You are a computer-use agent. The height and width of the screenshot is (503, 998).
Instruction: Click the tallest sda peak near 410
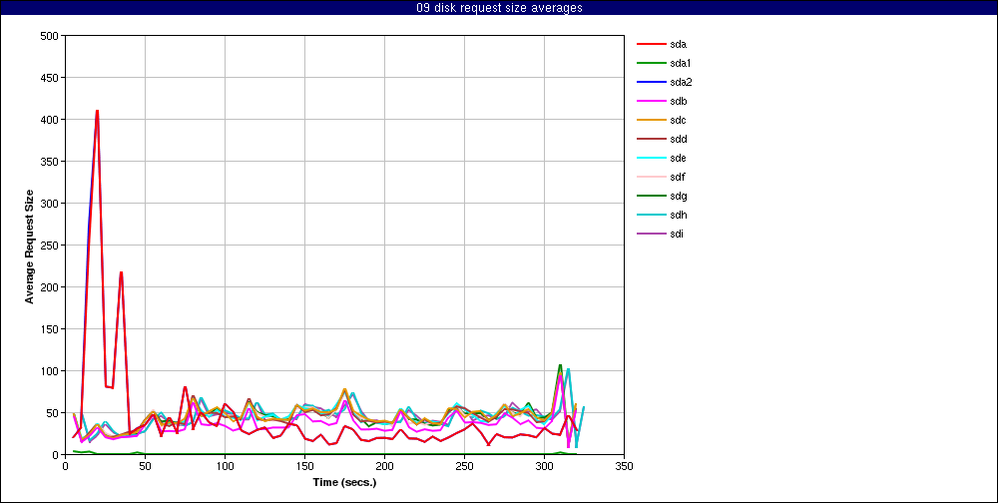(x=97, y=112)
